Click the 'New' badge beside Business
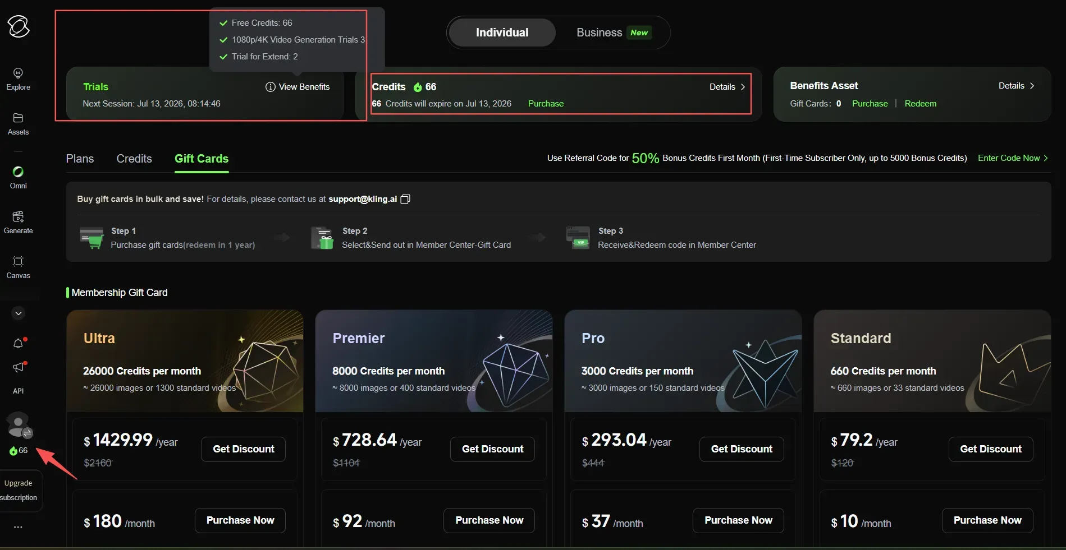Viewport: 1066px width, 550px height. click(x=639, y=33)
